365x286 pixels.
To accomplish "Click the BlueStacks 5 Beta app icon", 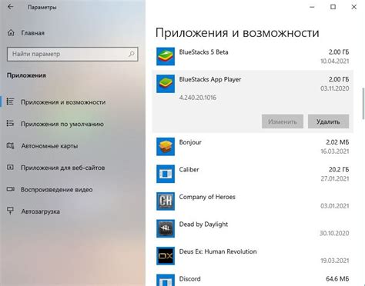I will click(x=166, y=56).
